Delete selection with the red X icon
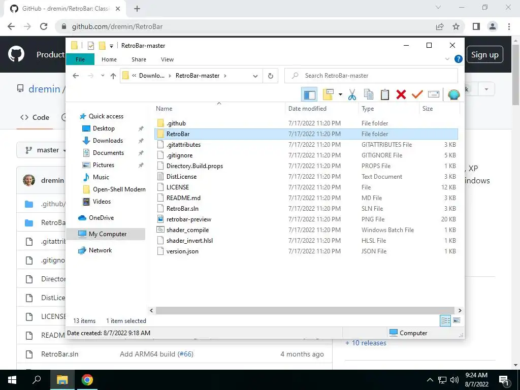Screen dimensions: 520x390 click(x=401, y=94)
